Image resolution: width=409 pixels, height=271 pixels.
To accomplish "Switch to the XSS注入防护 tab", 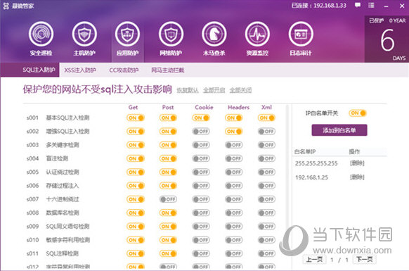I will [x=80, y=70].
